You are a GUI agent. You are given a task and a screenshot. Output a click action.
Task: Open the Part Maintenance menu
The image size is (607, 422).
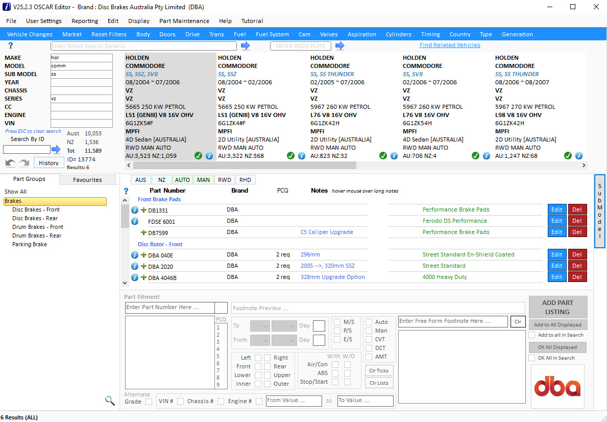(184, 21)
